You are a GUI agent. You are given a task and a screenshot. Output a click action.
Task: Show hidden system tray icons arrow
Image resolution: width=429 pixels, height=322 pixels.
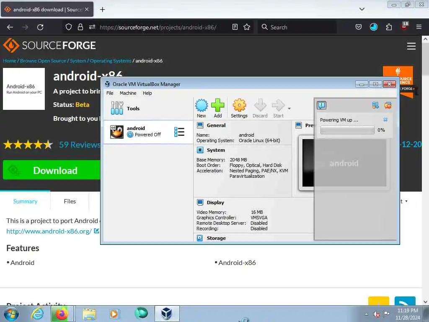tap(366, 314)
